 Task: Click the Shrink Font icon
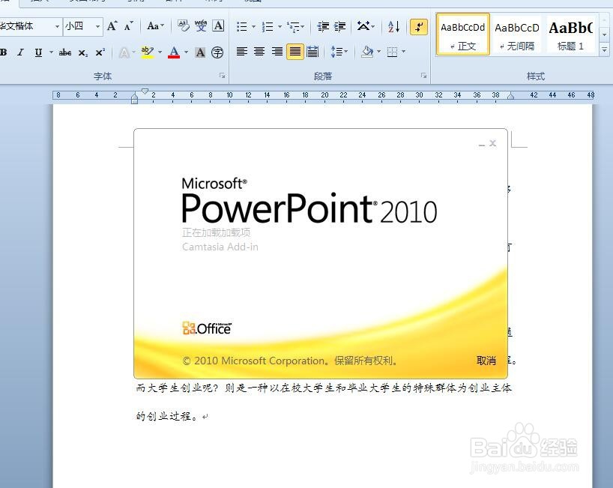pos(129,26)
